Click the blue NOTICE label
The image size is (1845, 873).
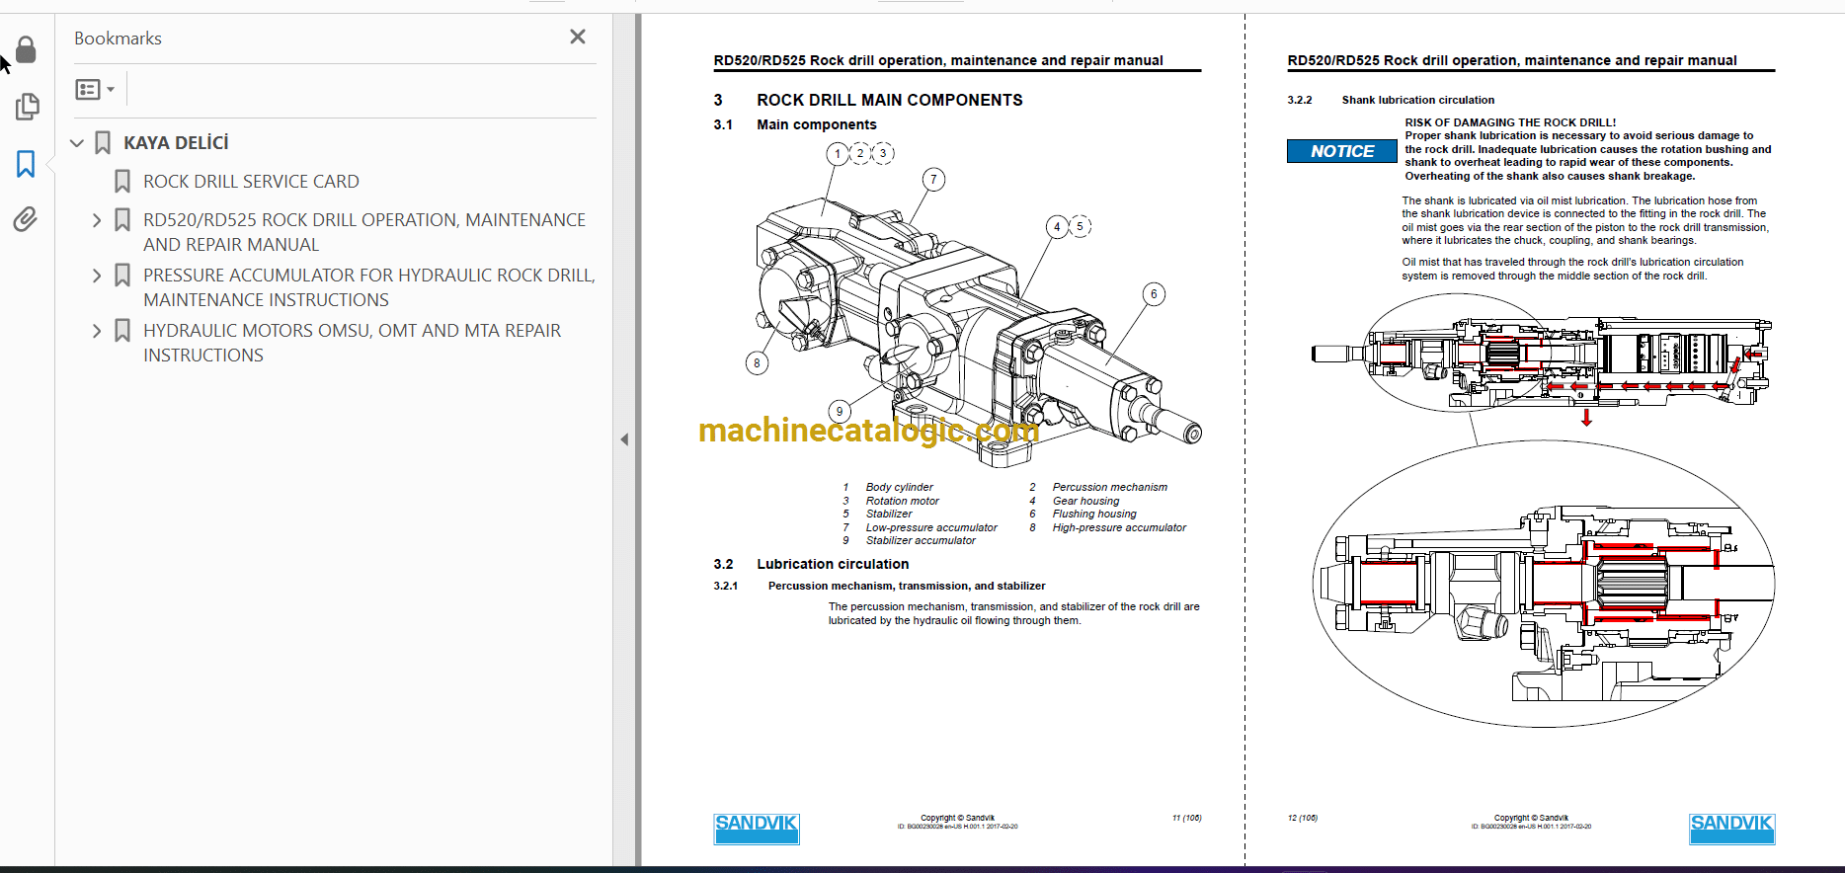[1341, 151]
